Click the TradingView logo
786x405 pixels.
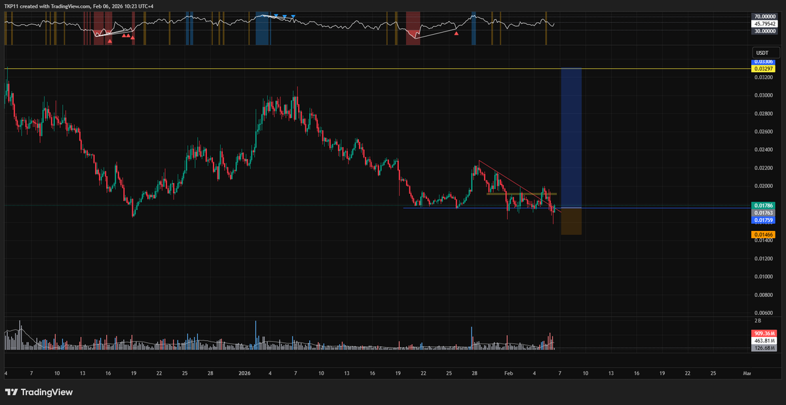coord(39,392)
